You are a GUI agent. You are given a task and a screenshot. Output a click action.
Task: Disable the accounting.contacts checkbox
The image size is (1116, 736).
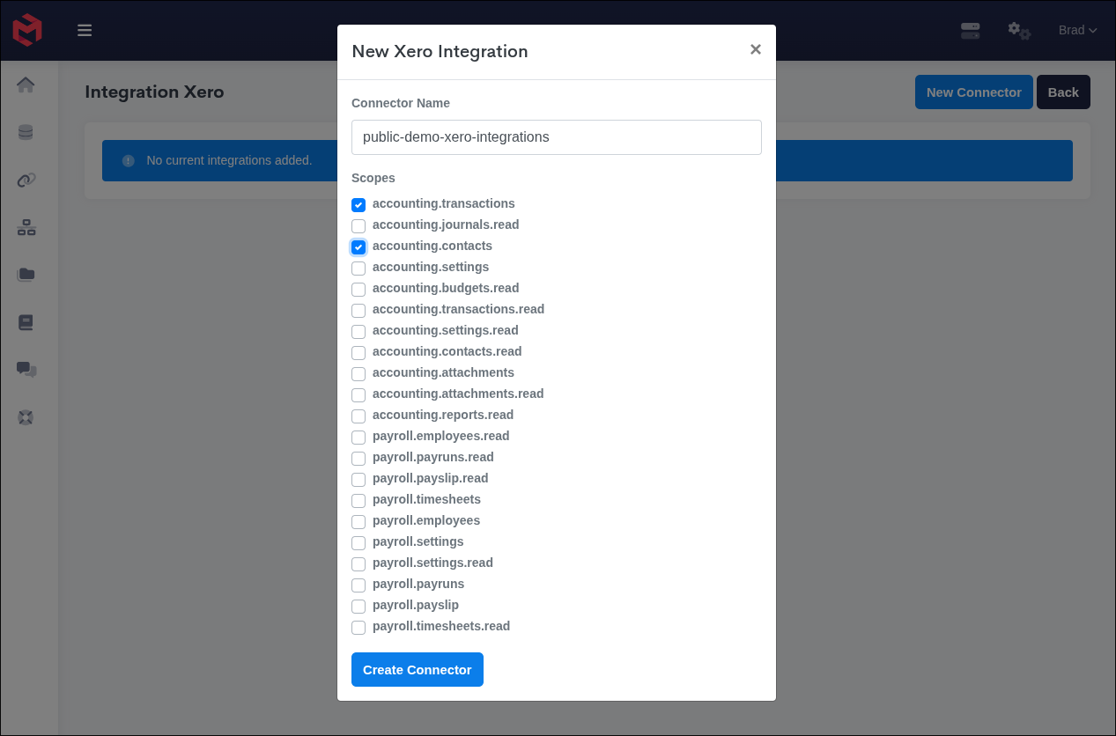pos(358,247)
